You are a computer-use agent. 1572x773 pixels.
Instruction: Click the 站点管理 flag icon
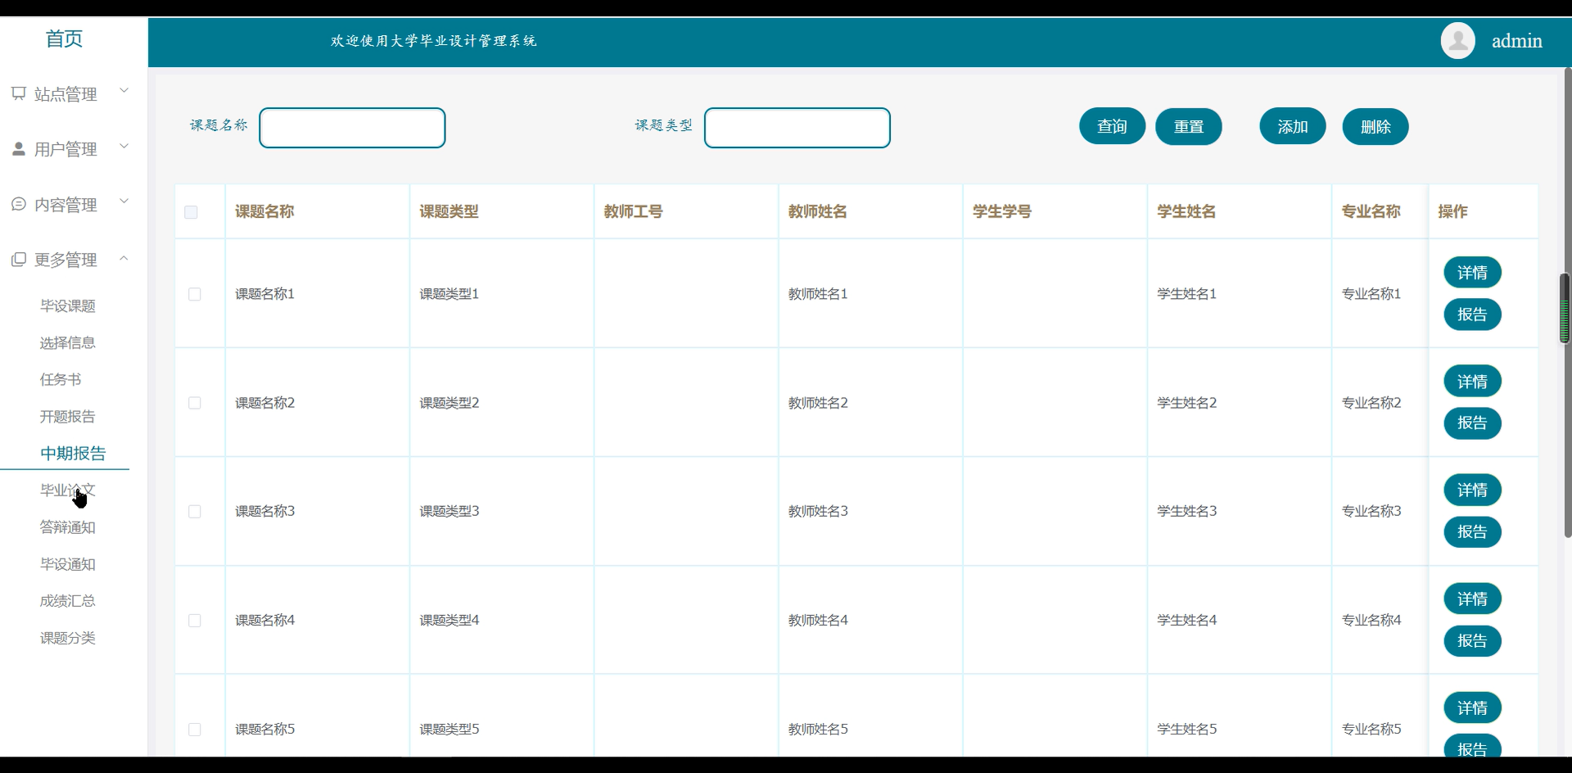point(19,94)
